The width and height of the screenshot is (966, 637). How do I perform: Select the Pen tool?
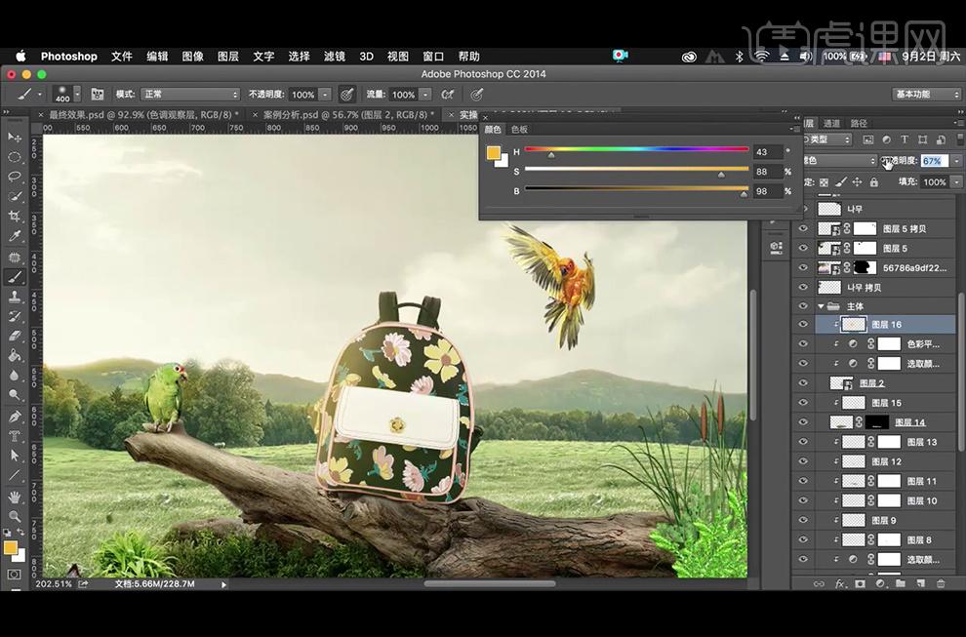pyautogui.click(x=15, y=416)
